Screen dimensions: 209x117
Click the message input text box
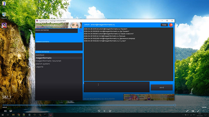(x=117, y=87)
